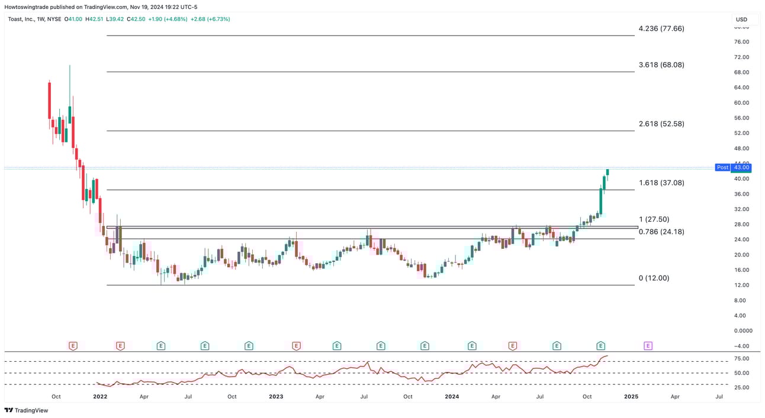Select the 4.236 (77.66) Fibonacci label
Screen dimensions: 765x418
click(661, 28)
